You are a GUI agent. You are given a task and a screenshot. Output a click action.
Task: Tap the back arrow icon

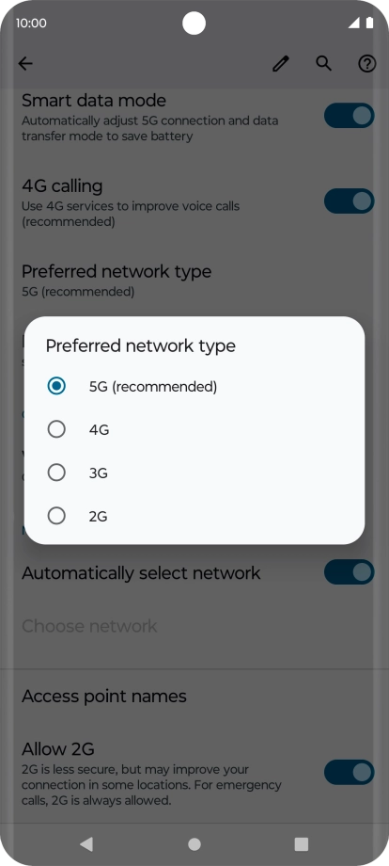25,64
